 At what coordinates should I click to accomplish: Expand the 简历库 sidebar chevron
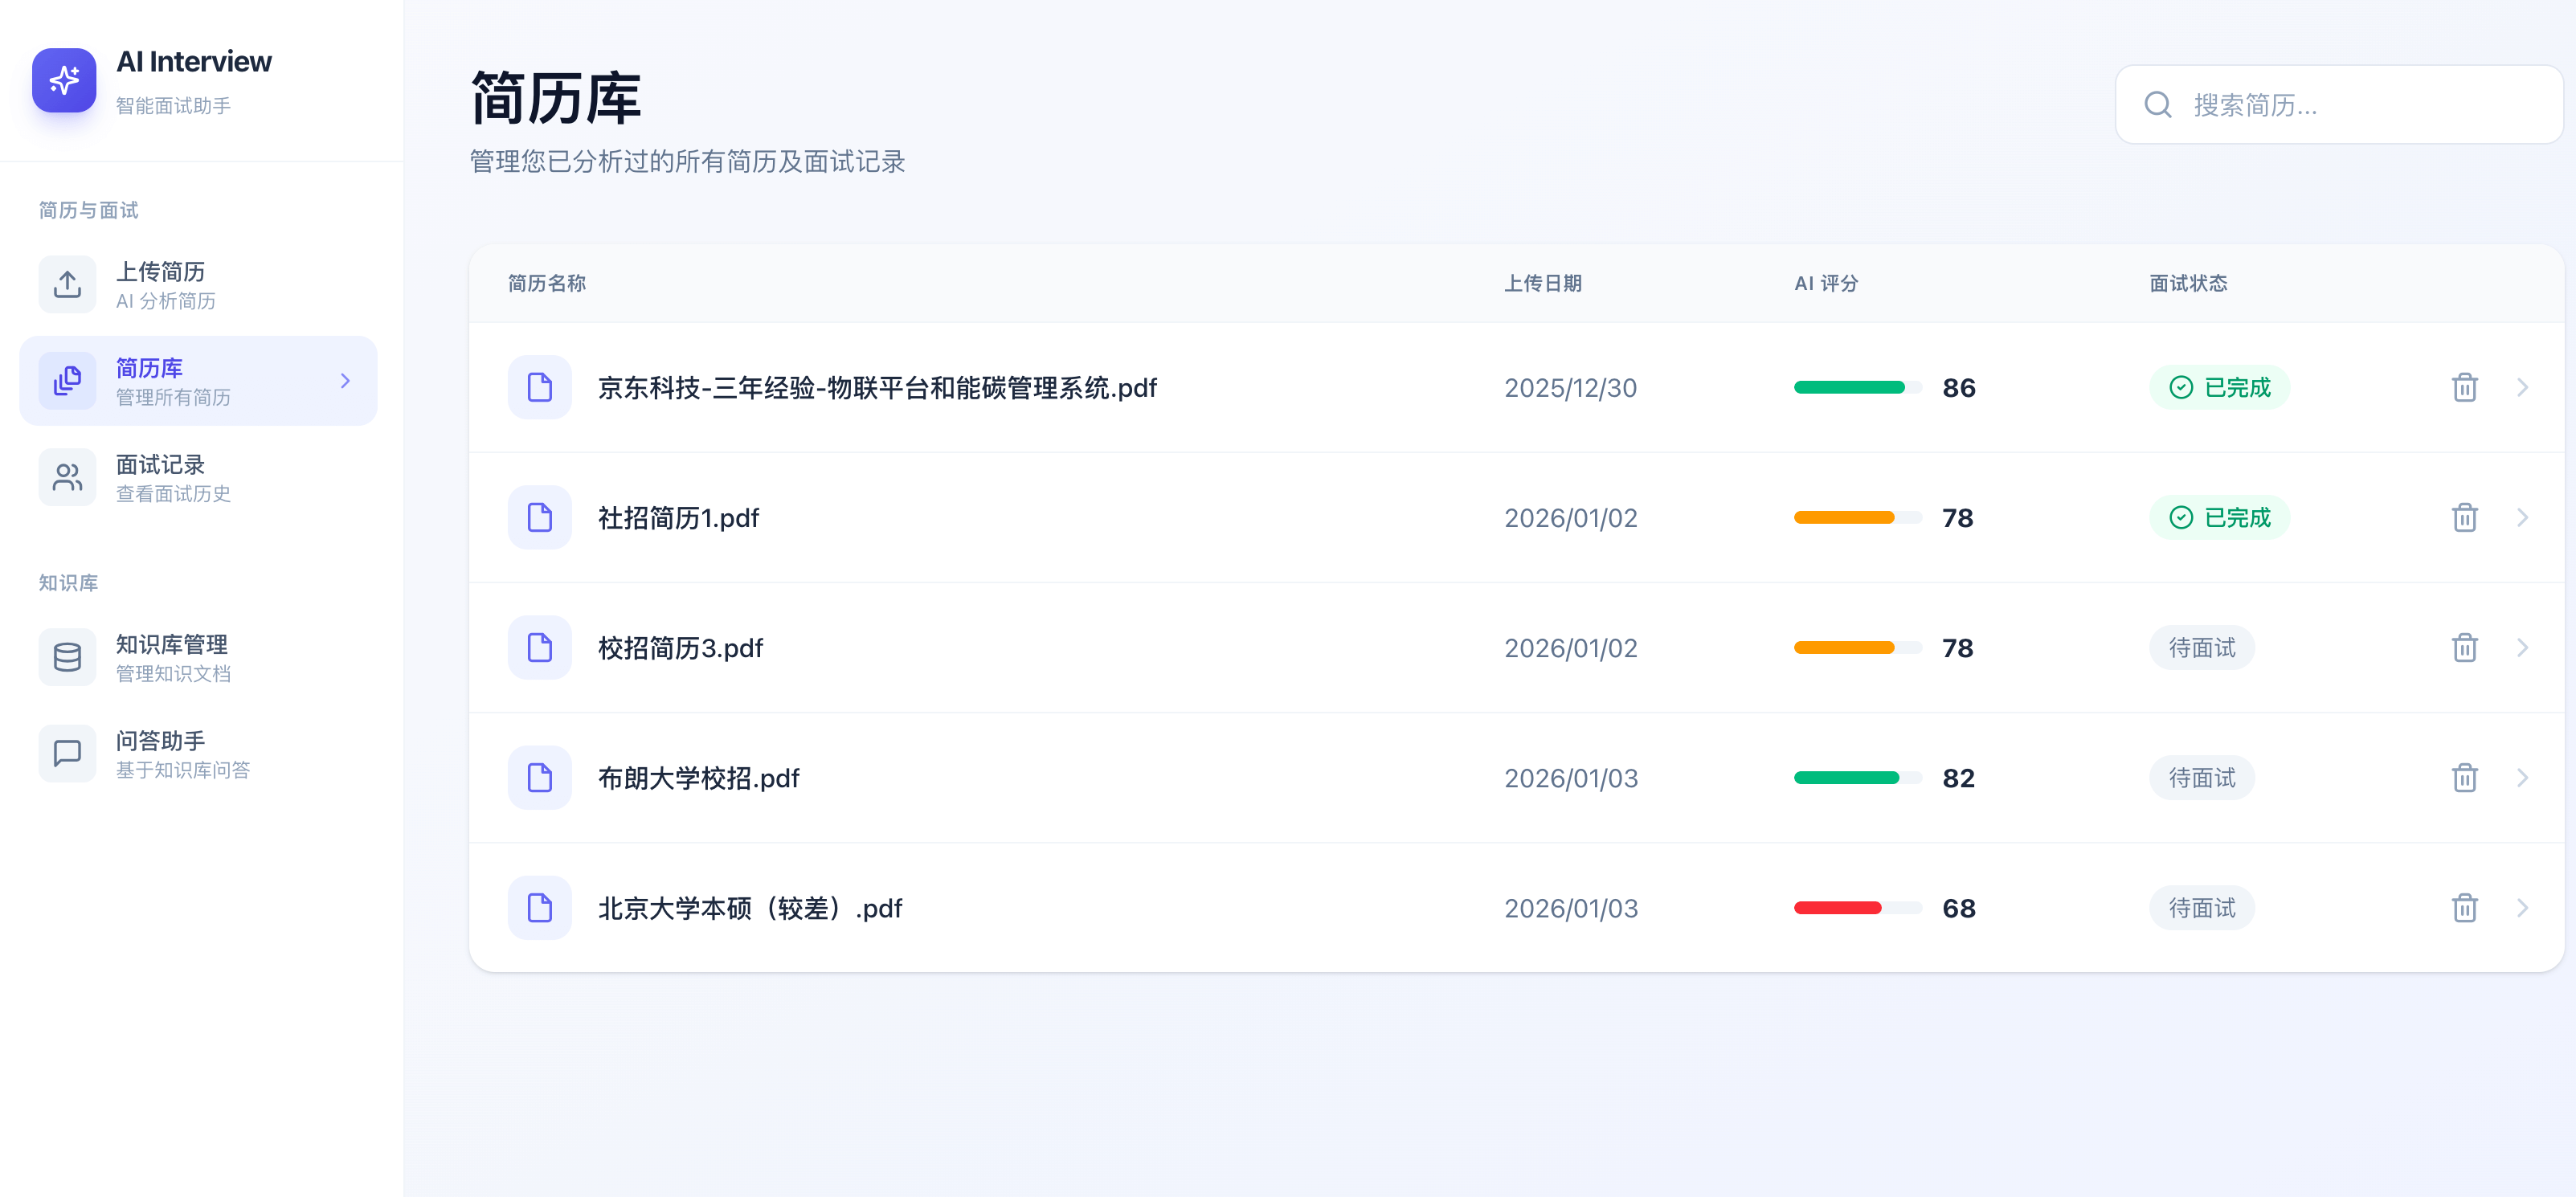click(346, 380)
